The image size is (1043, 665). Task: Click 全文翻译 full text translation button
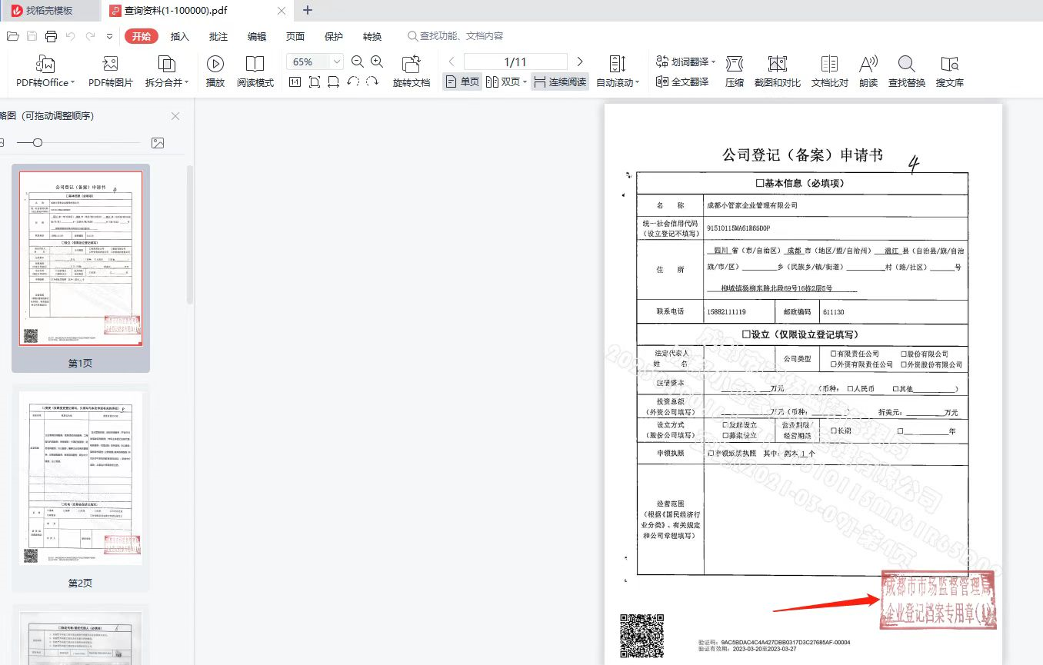(682, 82)
